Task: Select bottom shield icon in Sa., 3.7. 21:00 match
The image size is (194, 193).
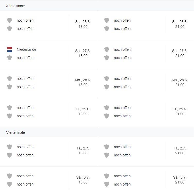Action: (107, 184)
